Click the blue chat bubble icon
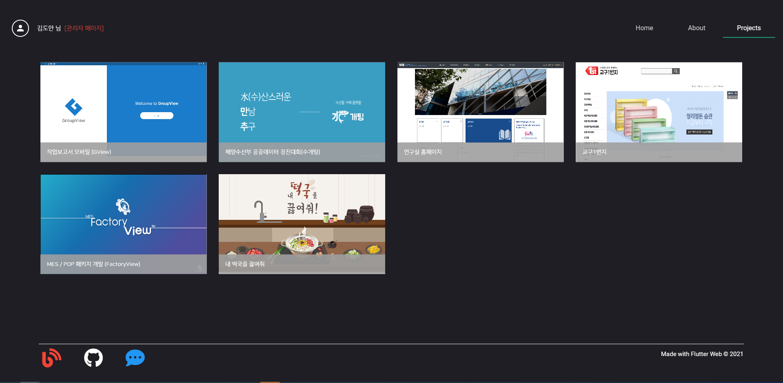 [x=135, y=358]
